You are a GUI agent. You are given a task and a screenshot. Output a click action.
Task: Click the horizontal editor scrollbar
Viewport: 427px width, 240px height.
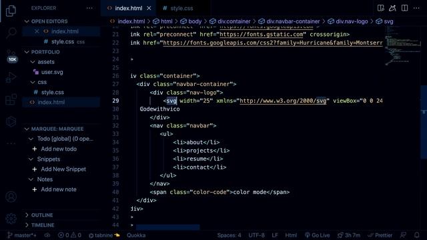pos(167,227)
